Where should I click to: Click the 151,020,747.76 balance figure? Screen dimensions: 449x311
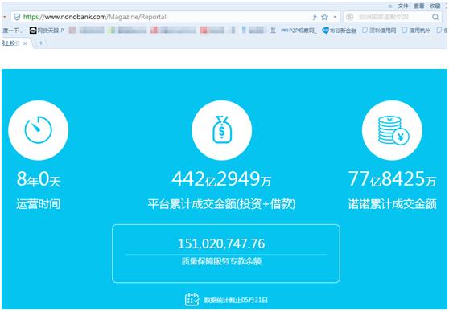(221, 243)
